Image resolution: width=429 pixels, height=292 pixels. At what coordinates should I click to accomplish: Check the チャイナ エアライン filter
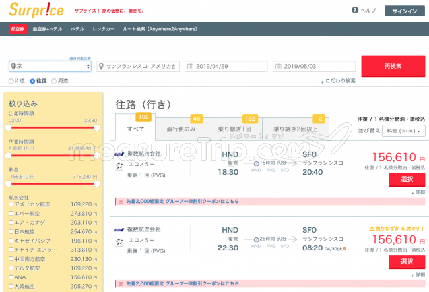click(x=11, y=250)
